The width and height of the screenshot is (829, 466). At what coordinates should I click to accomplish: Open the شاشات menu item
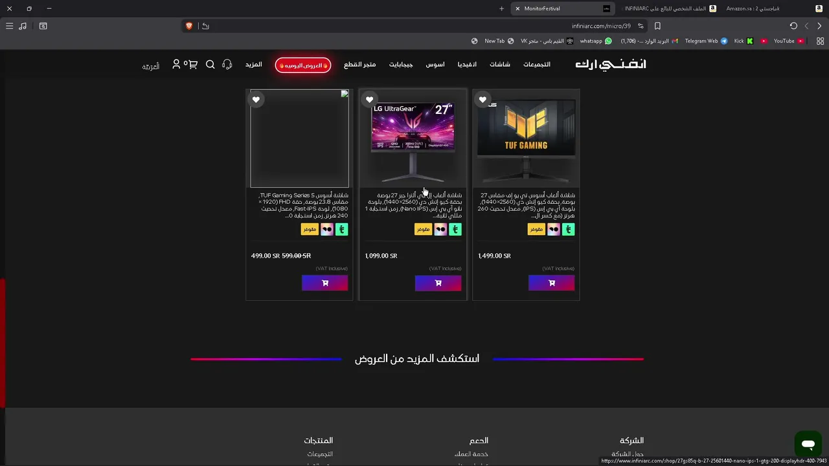click(x=500, y=65)
